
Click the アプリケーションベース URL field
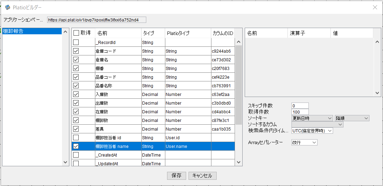click(x=96, y=20)
